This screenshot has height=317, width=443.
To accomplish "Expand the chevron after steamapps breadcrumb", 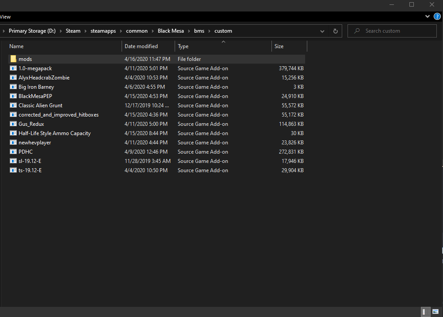I will 121,31.
